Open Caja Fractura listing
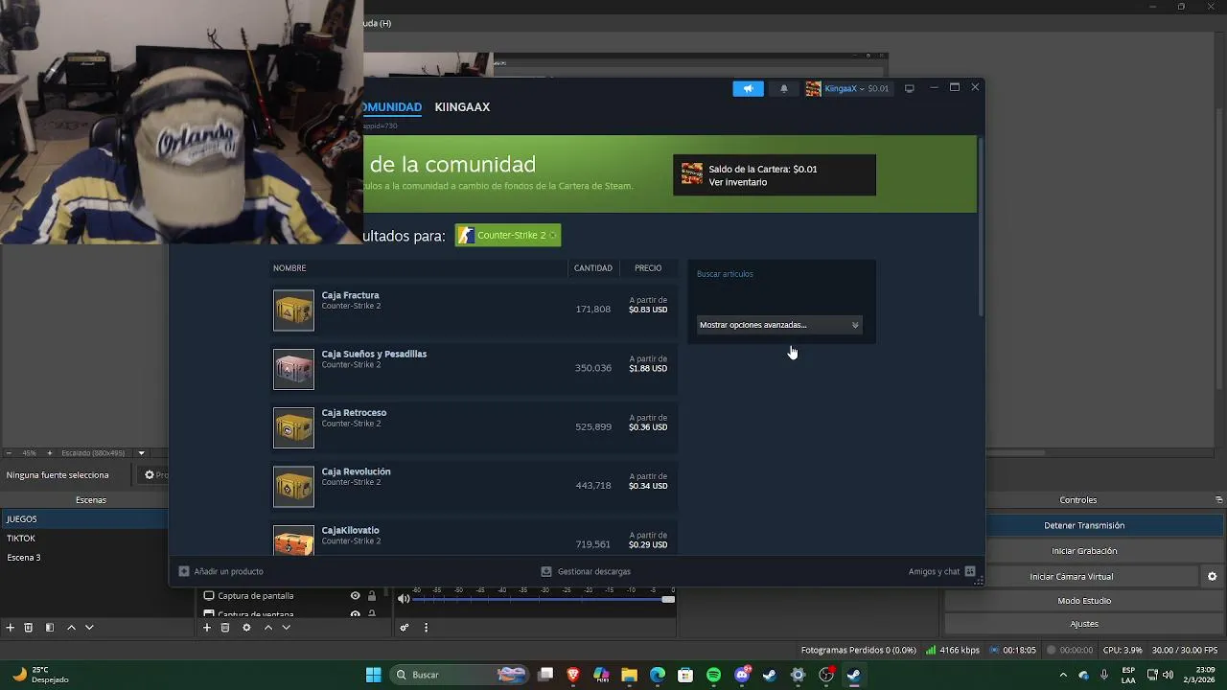This screenshot has width=1227, height=690. click(475, 310)
